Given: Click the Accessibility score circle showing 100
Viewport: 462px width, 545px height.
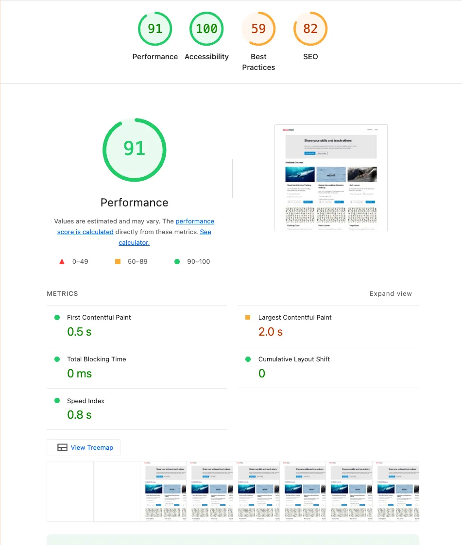Looking at the screenshot, I should (x=206, y=29).
